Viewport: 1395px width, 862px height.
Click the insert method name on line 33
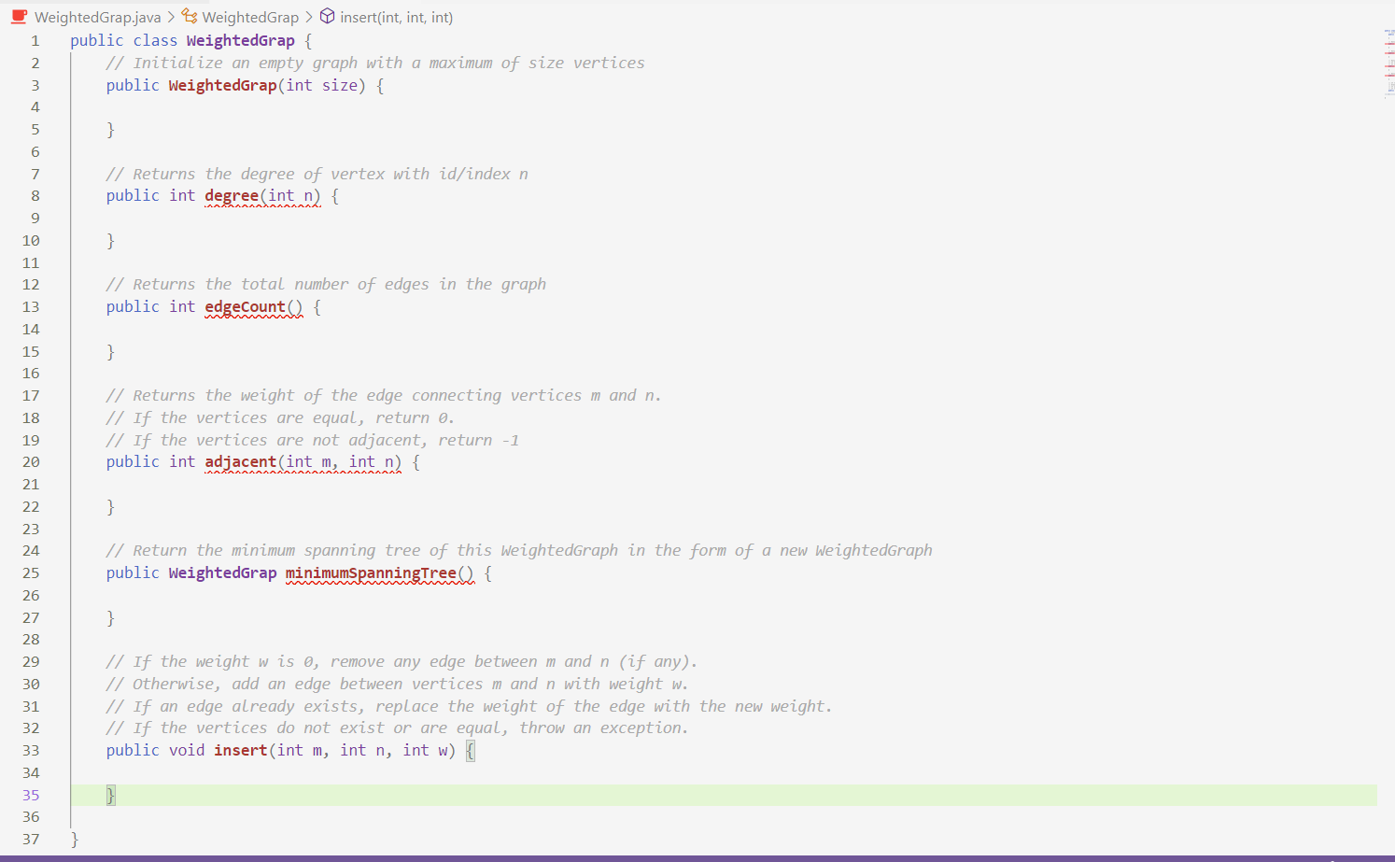pyautogui.click(x=240, y=750)
